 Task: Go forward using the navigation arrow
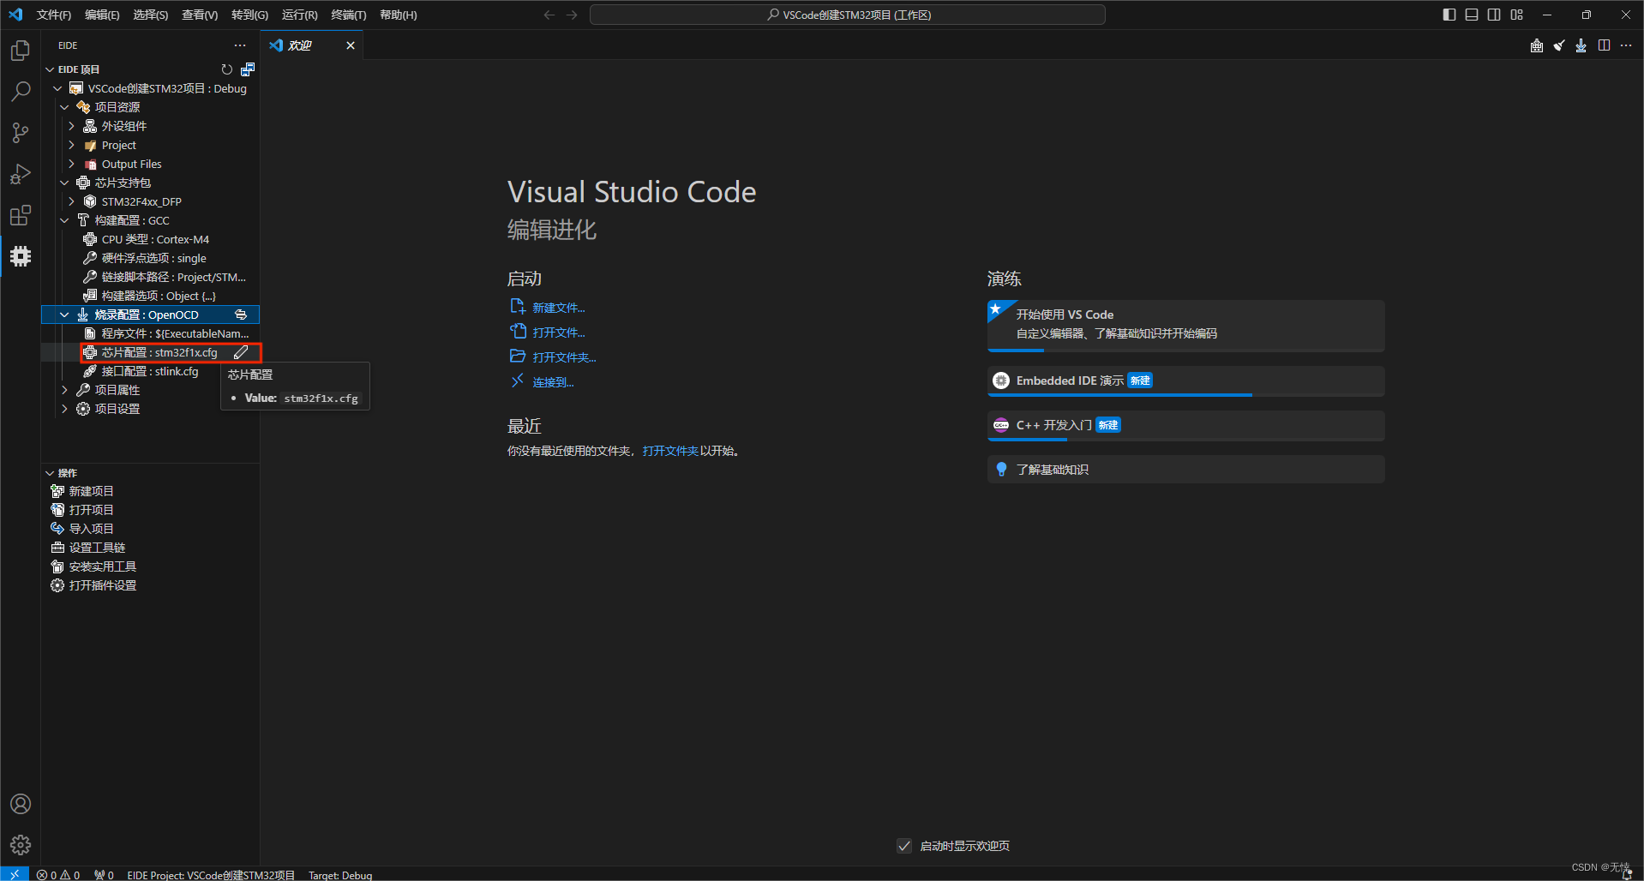(x=572, y=15)
